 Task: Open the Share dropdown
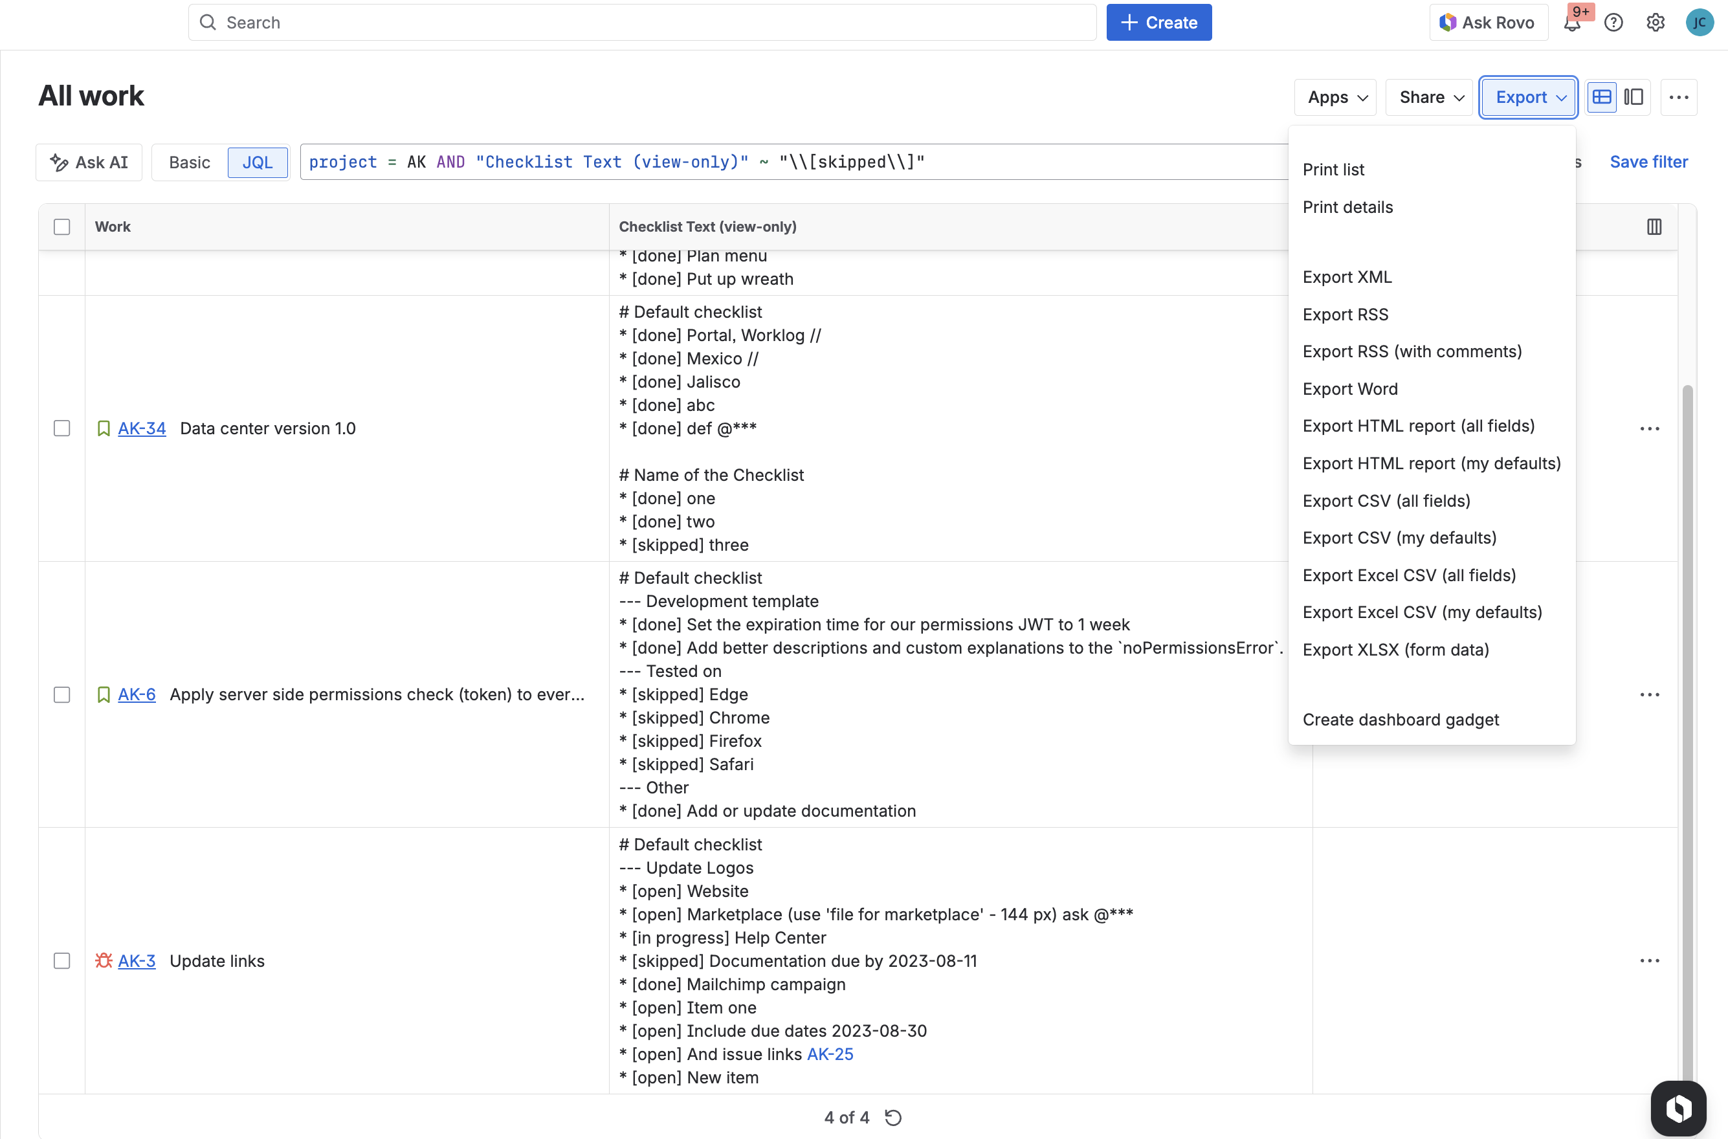click(x=1426, y=96)
